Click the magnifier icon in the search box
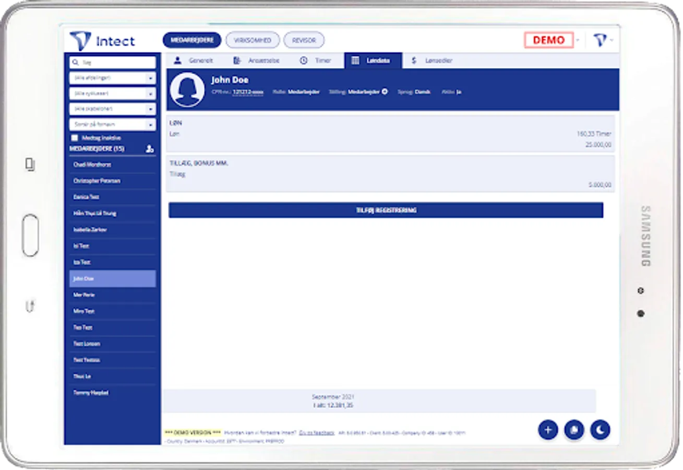The image size is (683, 470). click(x=76, y=62)
